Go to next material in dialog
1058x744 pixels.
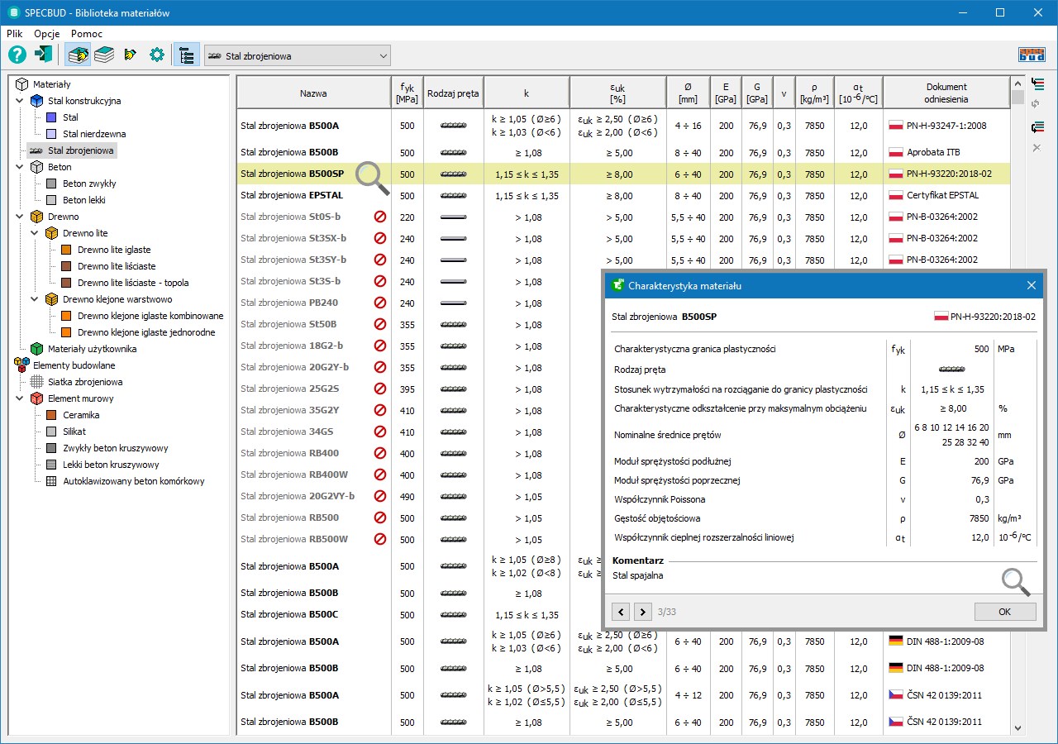tap(642, 612)
